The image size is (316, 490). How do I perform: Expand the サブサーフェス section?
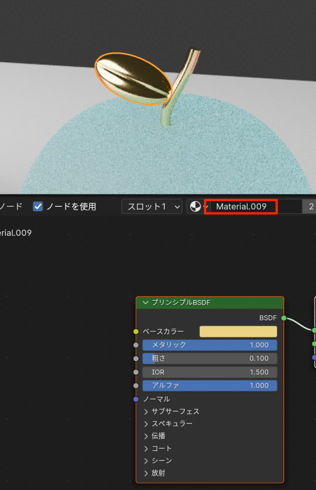tap(147, 412)
